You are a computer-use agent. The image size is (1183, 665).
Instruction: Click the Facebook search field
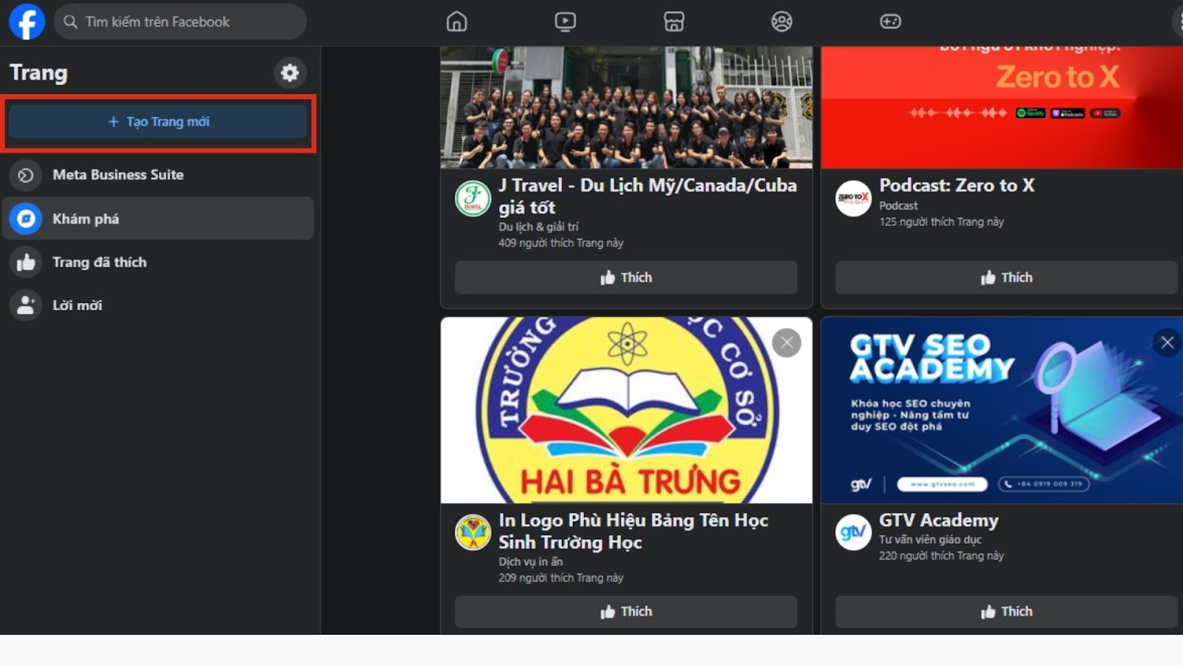(x=180, y=21)
